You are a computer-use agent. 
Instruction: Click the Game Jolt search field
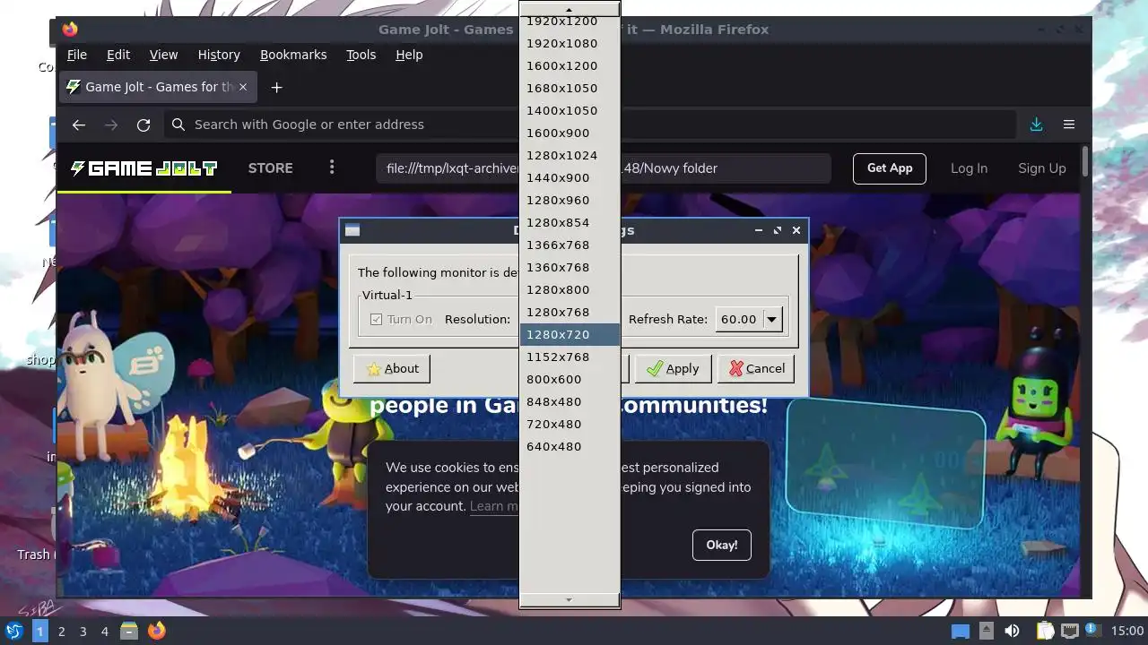(x=604, y=168)
